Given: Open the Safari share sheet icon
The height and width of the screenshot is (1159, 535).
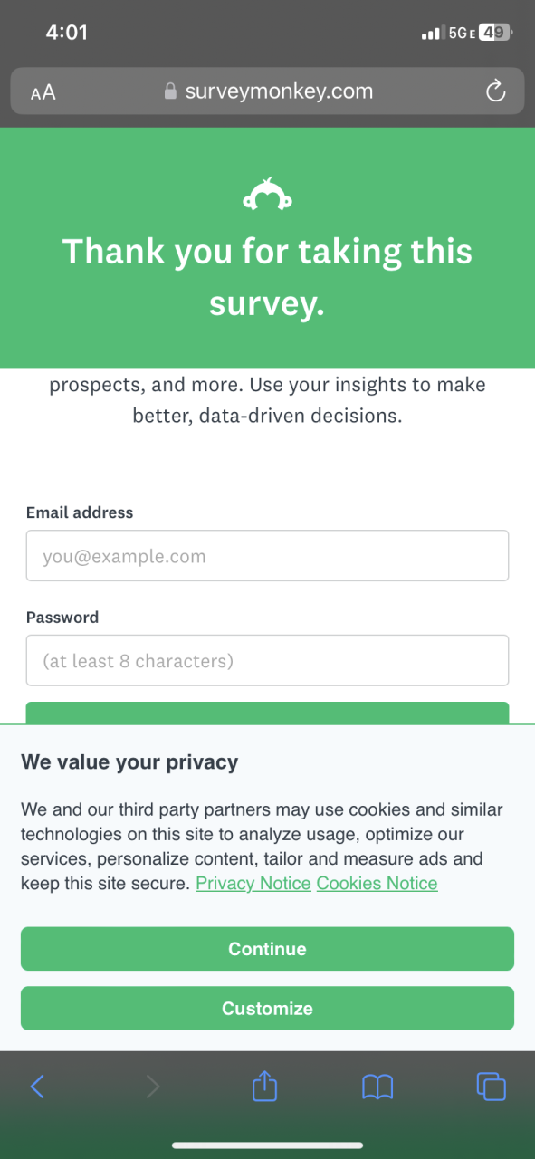Looking at the screenshot, I should [x=264, y=1085].
